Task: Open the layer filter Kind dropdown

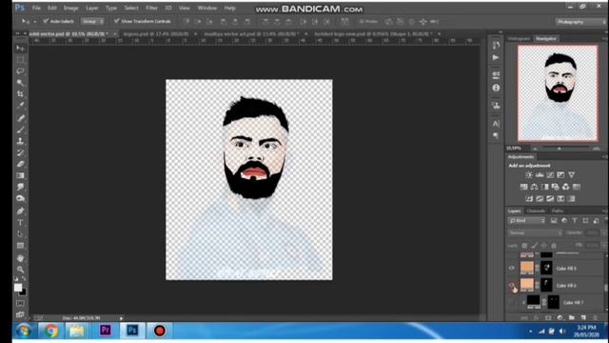Action: point(526,220)
